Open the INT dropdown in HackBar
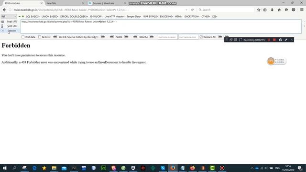 coord(9,16)
